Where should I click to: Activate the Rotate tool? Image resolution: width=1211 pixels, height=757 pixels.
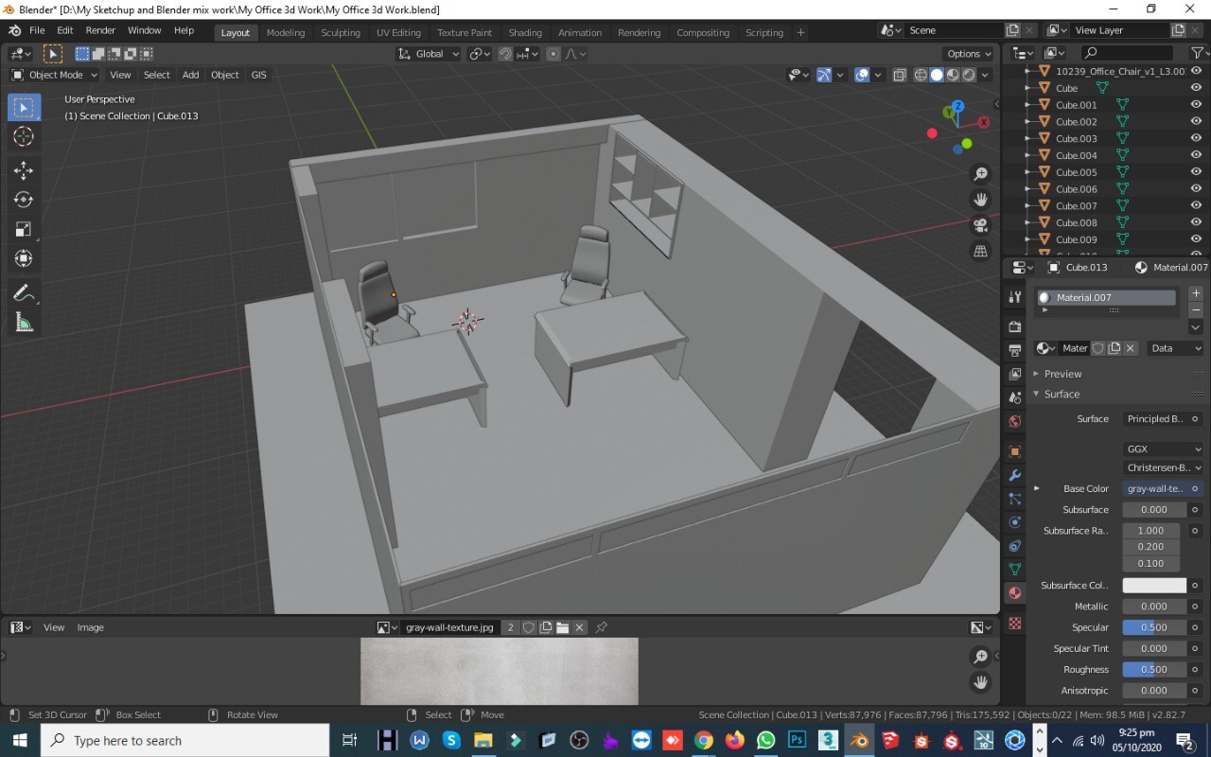click(24, 200)
